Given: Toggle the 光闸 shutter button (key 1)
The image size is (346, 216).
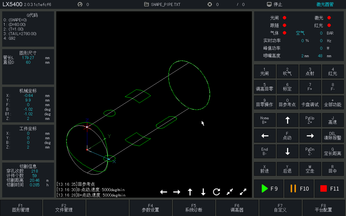Looking at the screenshot, I should [264, 71].
